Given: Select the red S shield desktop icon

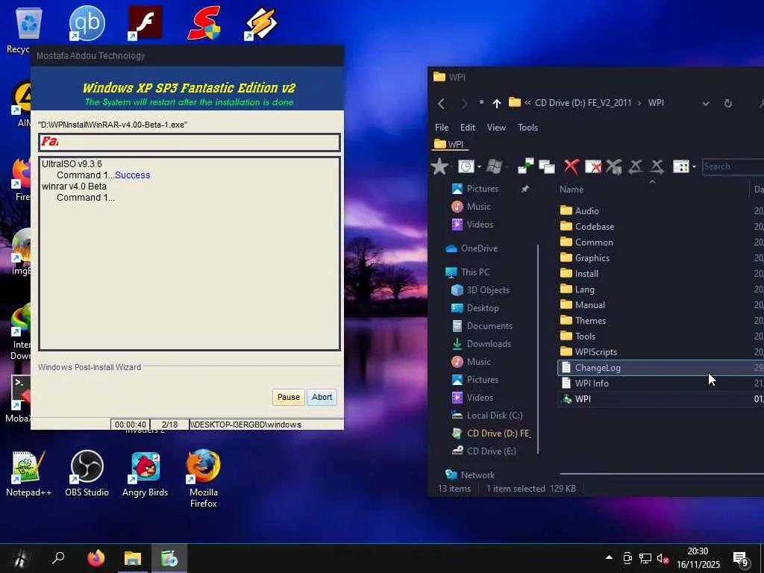Looking at the screenshot, I should [x=204, y=22].
